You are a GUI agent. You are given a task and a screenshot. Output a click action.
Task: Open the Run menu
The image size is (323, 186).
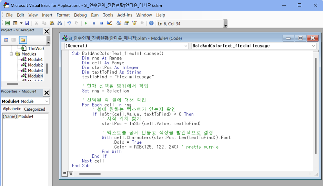(x=95, y=15)
